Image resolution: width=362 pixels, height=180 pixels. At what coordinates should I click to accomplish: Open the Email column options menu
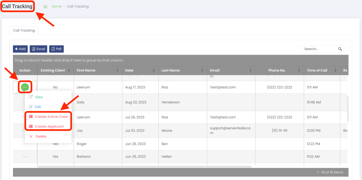coord(251,70)
